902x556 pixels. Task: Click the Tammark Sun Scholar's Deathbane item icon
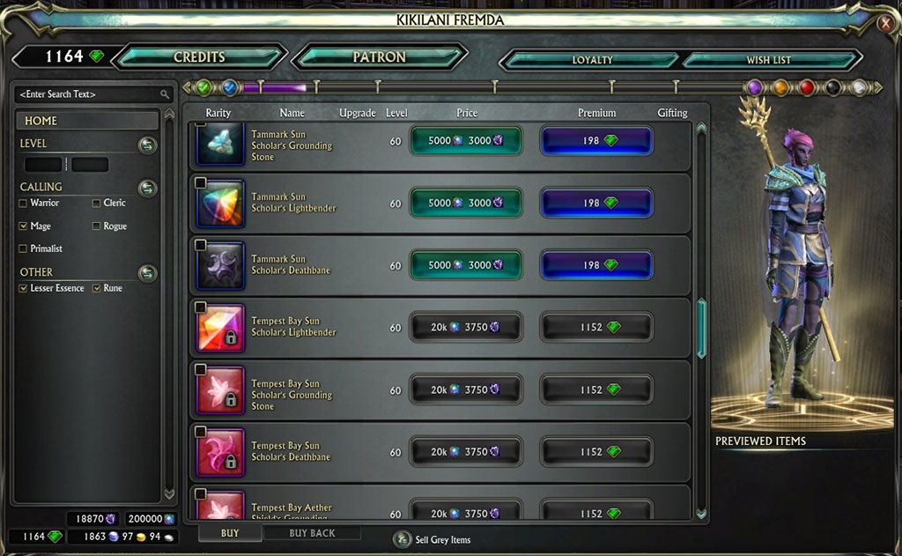point(220,266)
